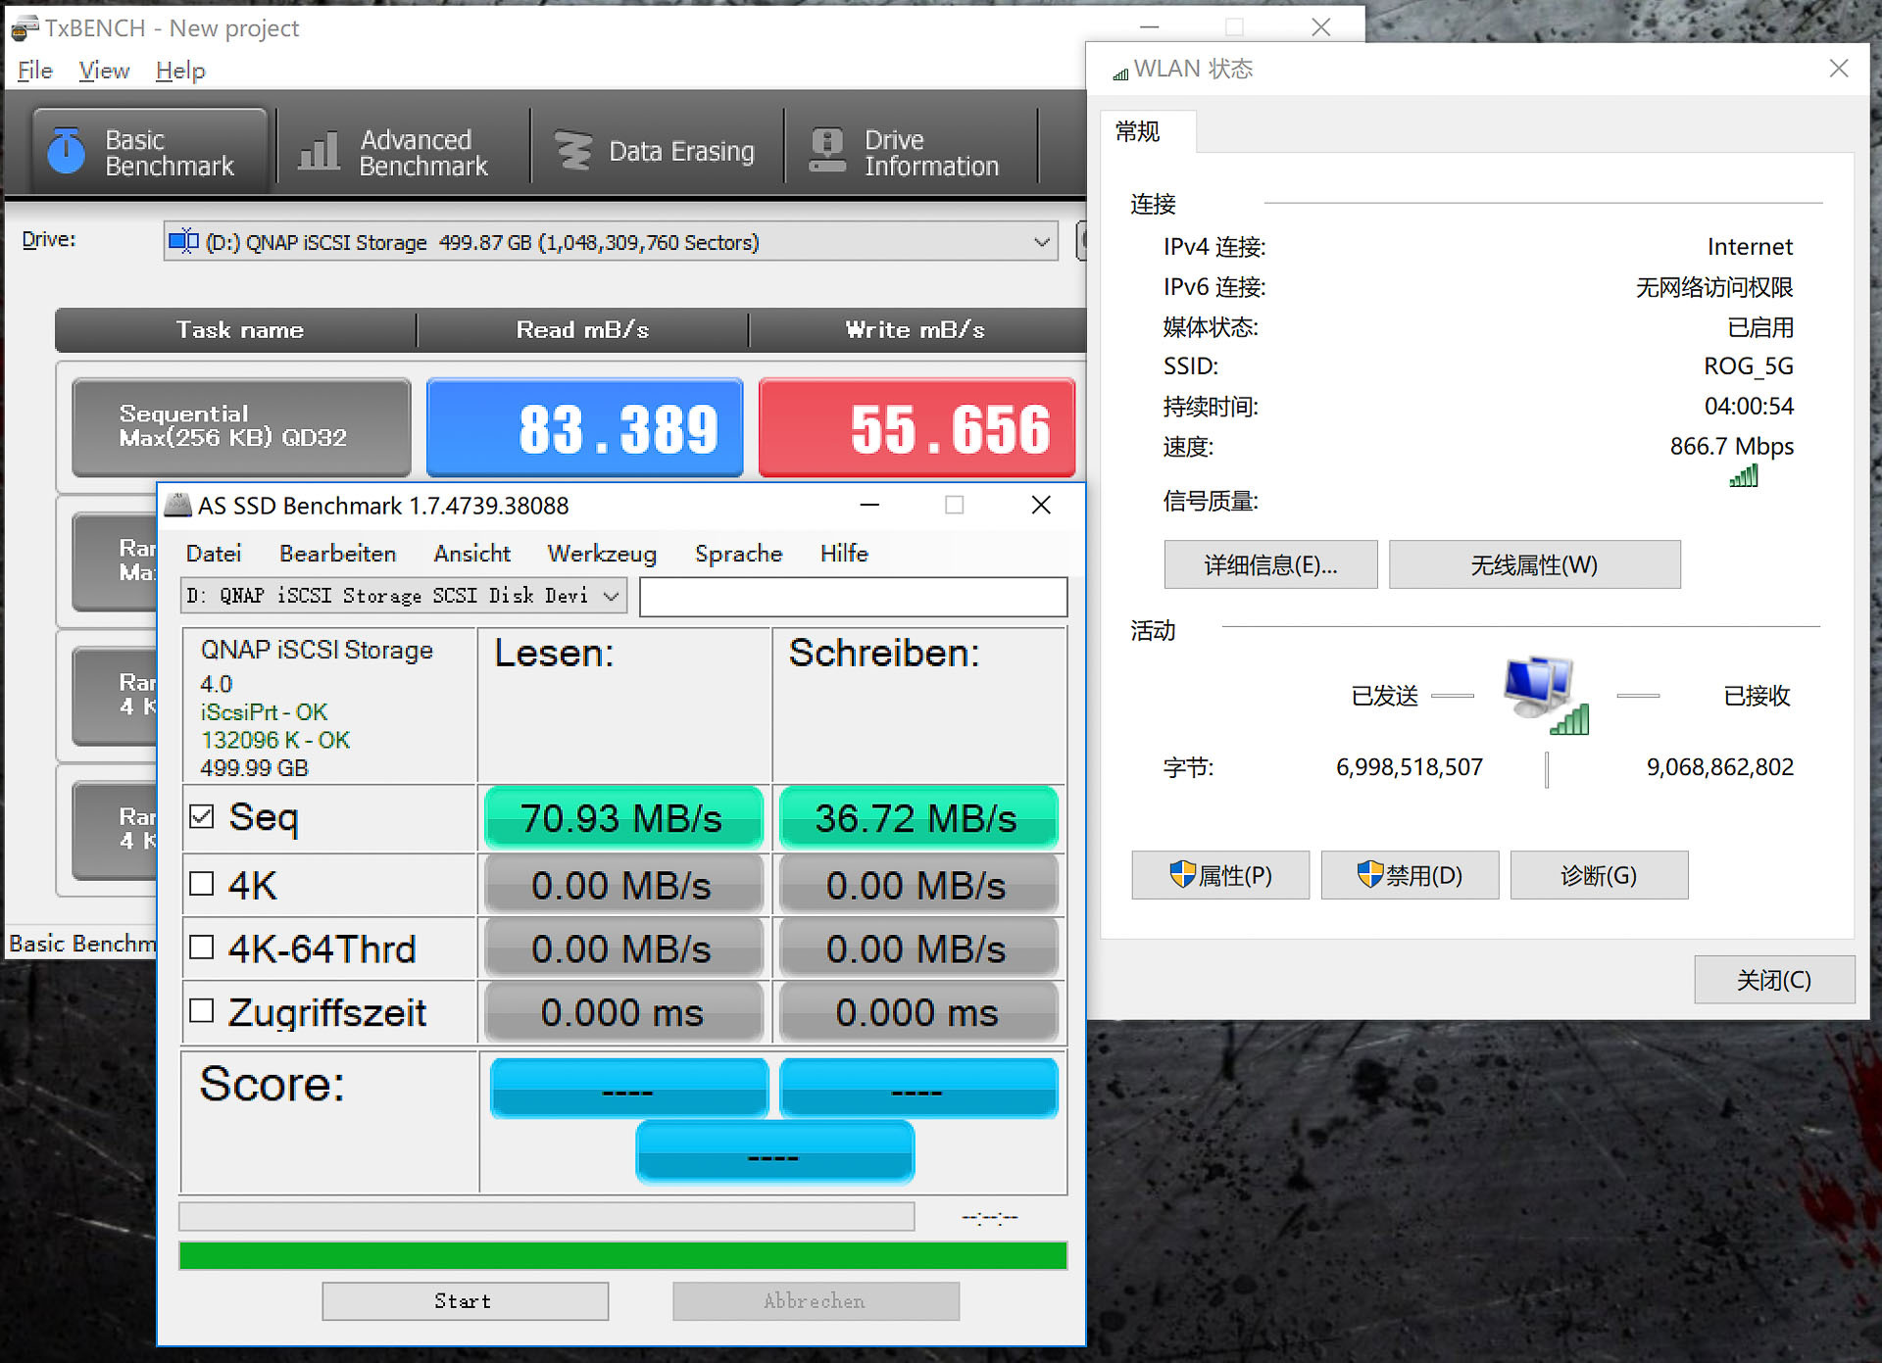Image resolution: width=1882 pixels, height=1363 pixels.
Task: Click the Abbrechen button
Action: [x=816, y=1301]
